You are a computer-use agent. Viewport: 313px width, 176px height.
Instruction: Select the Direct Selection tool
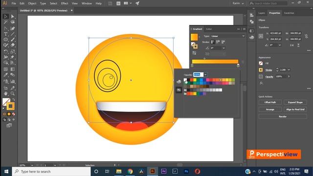pyautogui.click(x=13, y=16)
